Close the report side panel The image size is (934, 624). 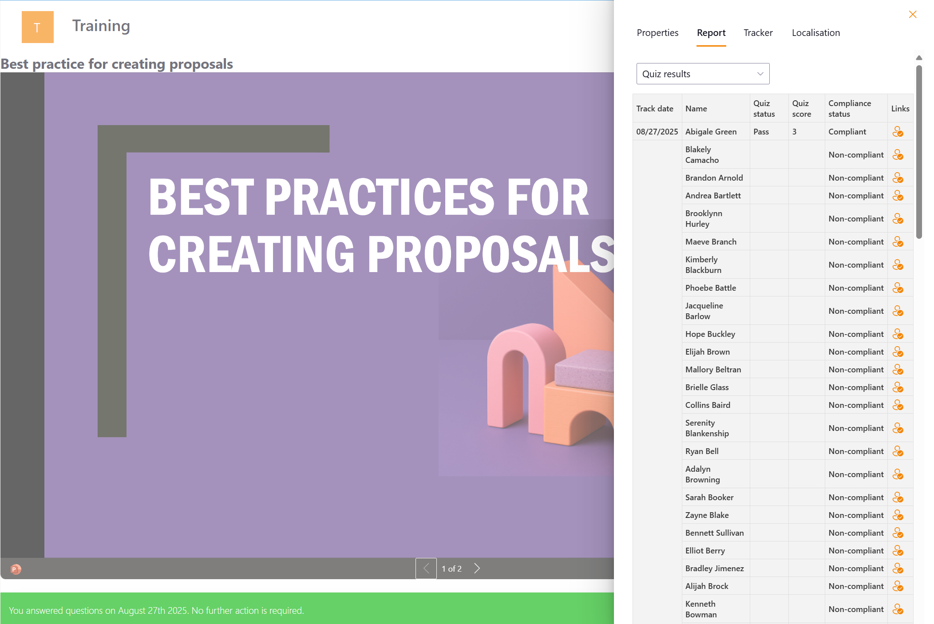point(912,15)
